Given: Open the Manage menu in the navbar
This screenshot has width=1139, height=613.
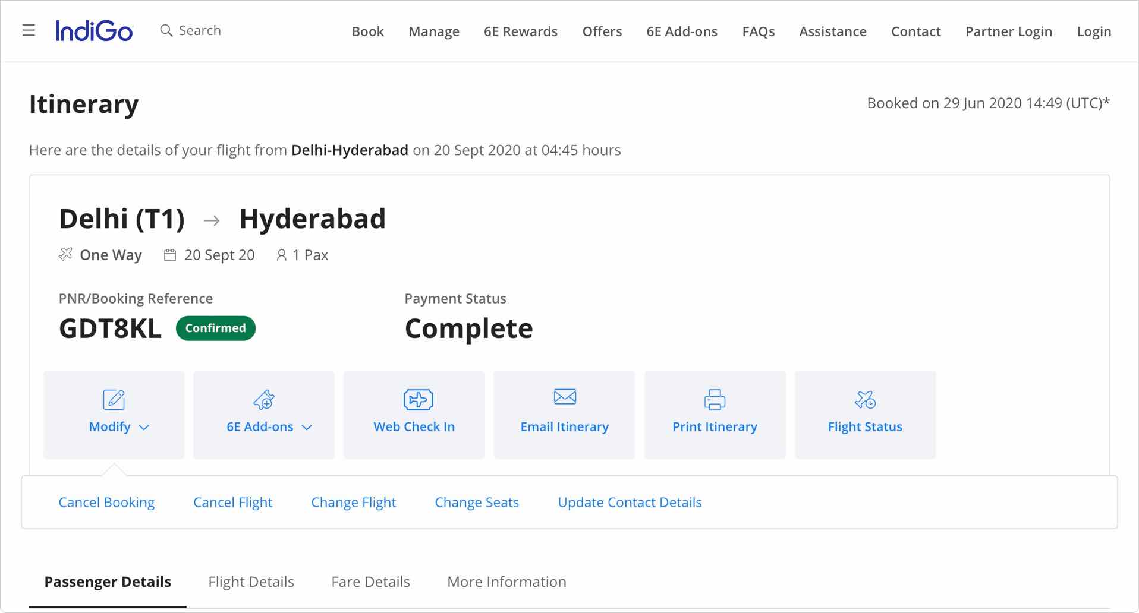Looking at the screenshot, I should point(433,31).
